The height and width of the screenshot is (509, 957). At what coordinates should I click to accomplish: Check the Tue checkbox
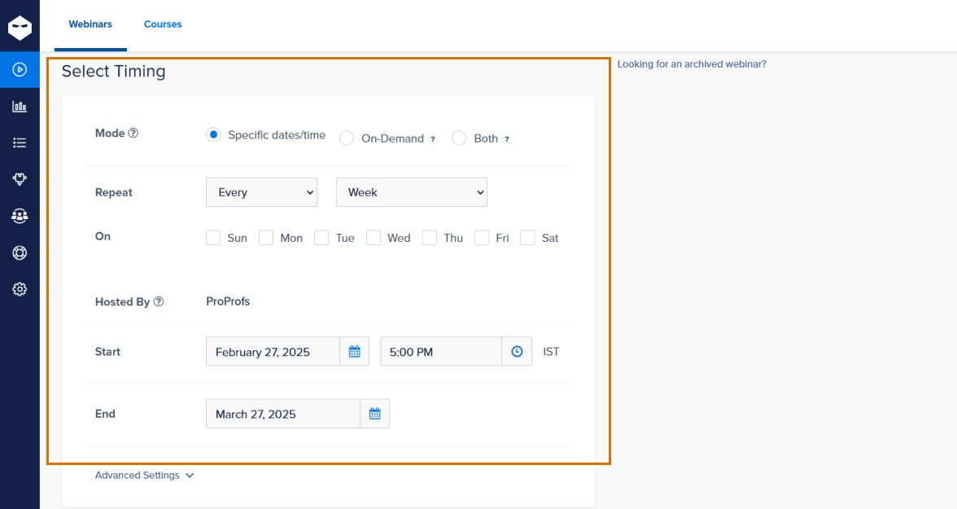point(321,238)
